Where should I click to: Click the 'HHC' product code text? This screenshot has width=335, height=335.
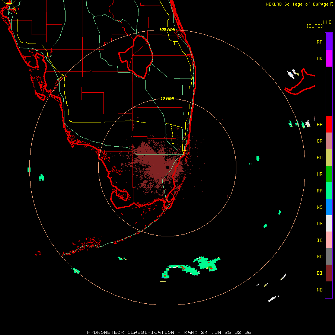click(327, 22)
